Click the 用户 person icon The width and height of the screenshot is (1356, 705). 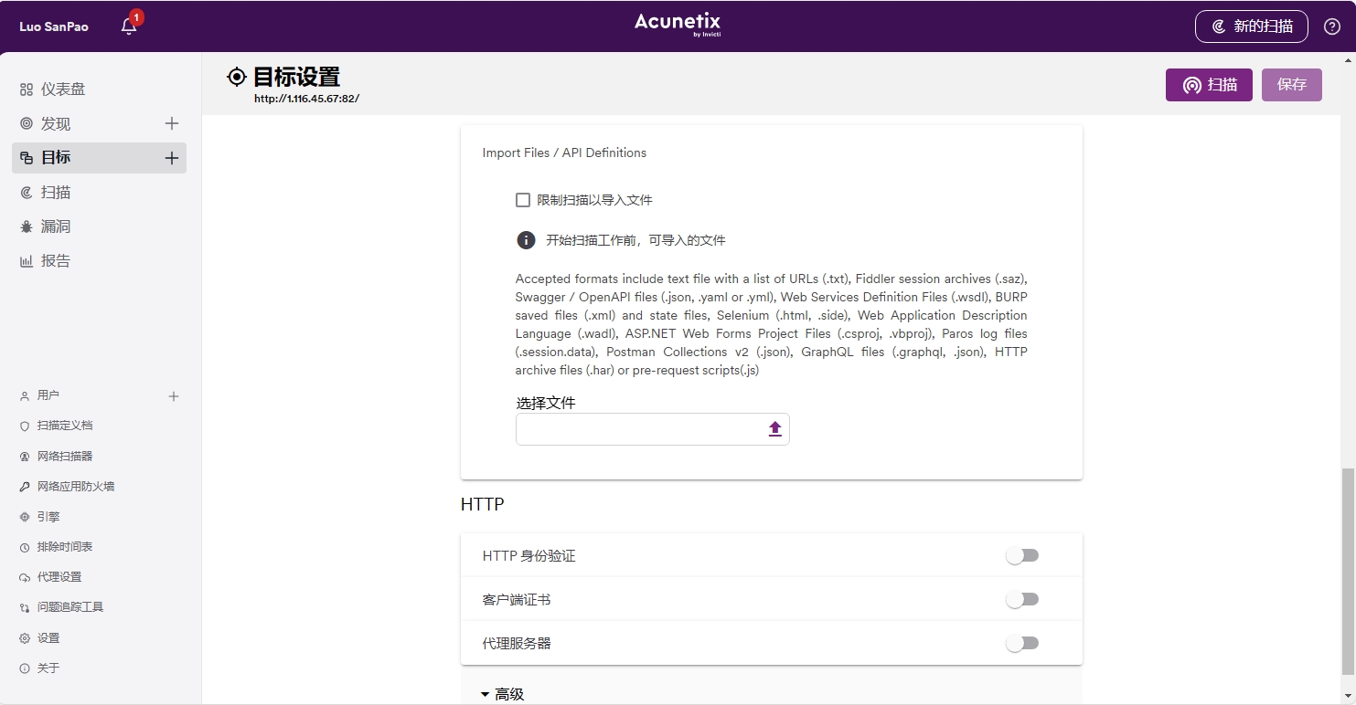point(25,396)
